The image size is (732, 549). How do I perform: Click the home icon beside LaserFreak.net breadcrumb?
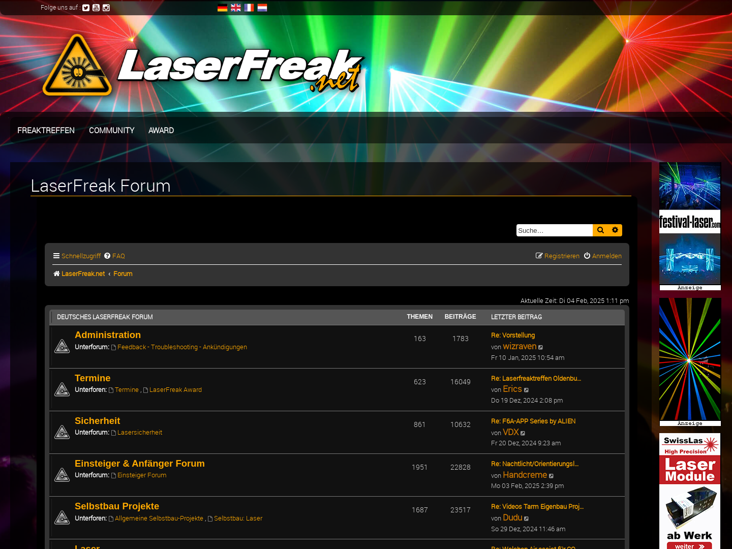pos(56,273)
